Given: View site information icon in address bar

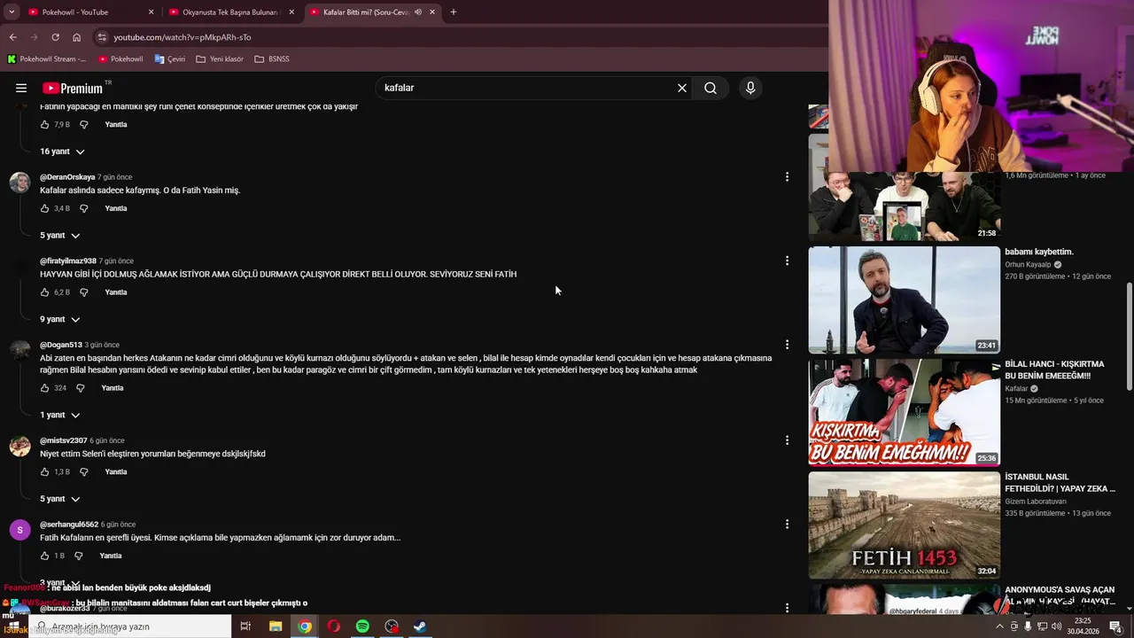Looking at the screenshot, I should click(102, 37).
